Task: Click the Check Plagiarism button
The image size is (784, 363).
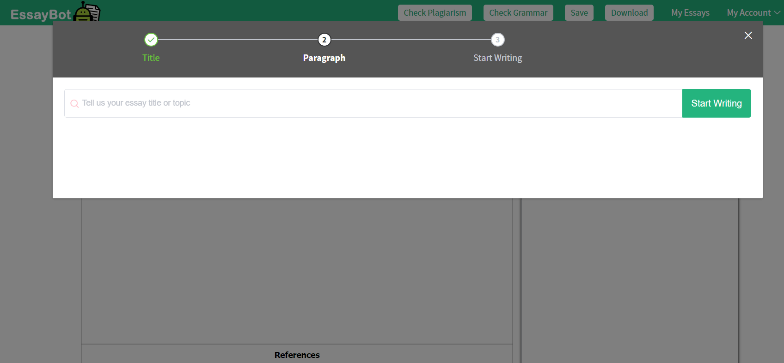Action: click(435, 13)
